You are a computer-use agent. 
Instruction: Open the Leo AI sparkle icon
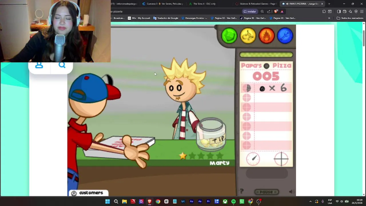click(350, 11)
